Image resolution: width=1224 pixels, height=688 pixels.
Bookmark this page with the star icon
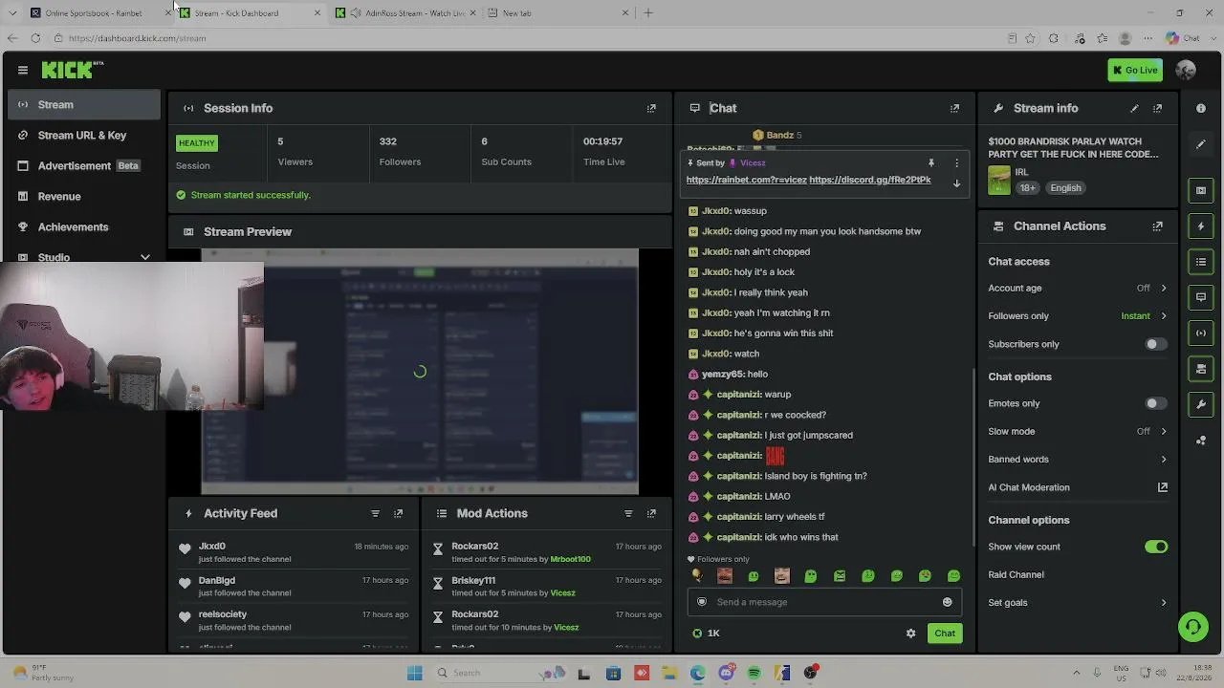coord(1030,38)
